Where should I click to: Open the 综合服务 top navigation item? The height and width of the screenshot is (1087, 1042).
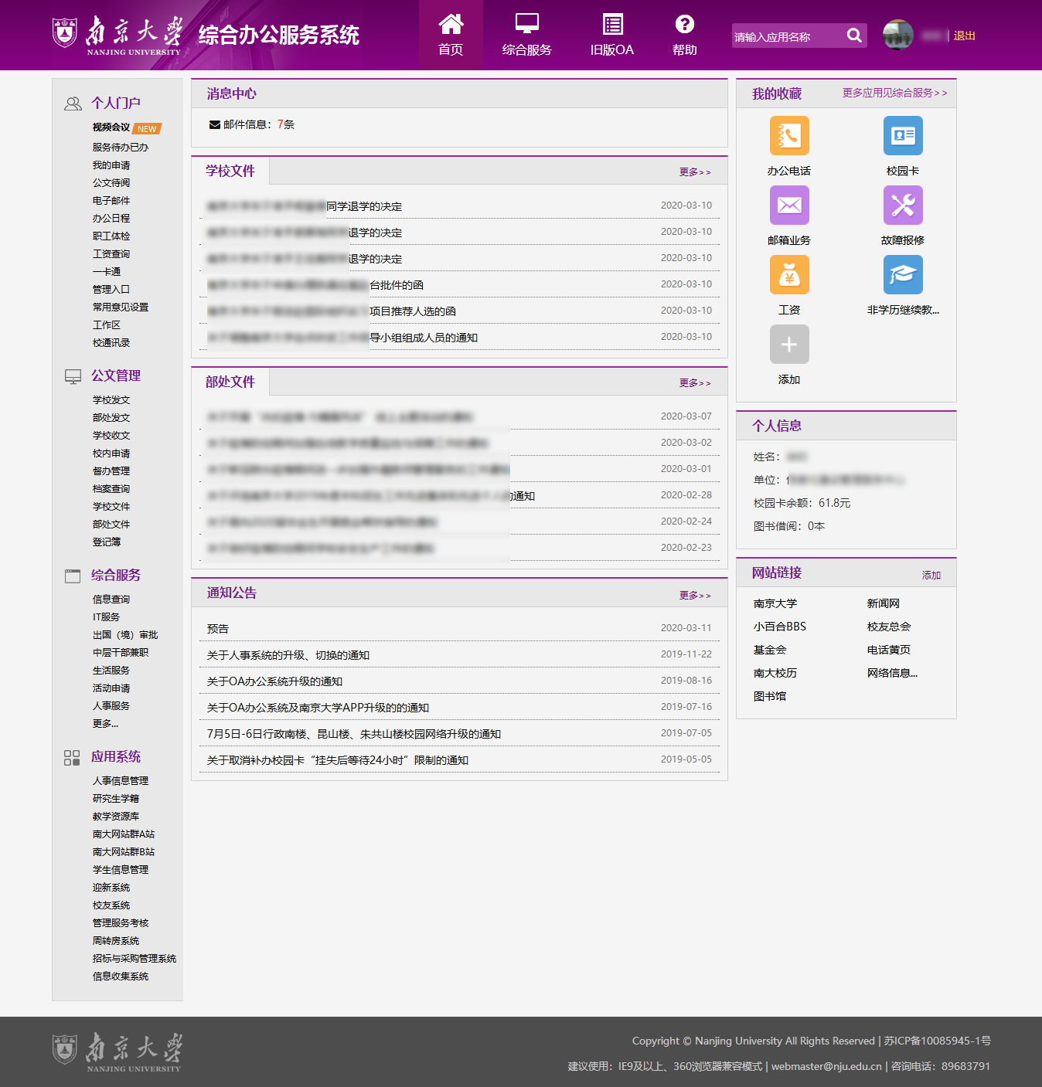[x=526, y=35]
